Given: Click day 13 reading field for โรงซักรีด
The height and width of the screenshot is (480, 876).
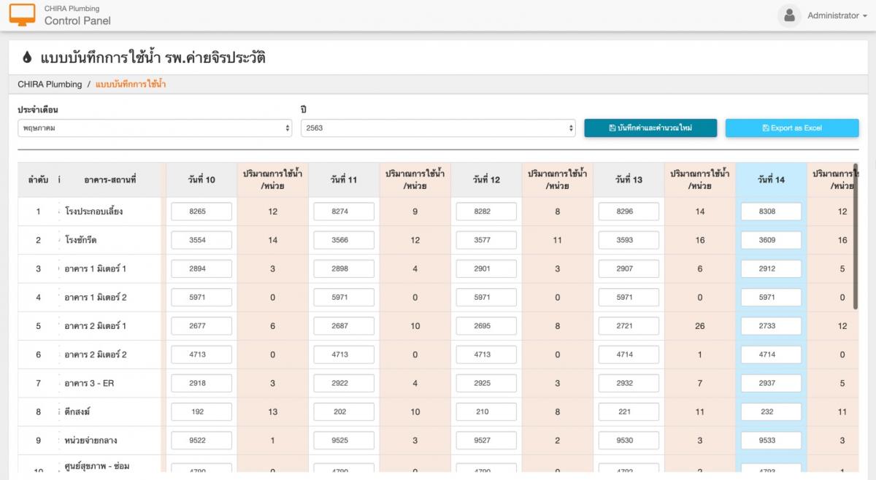Looking at the screenshot, I should point(629,240).
